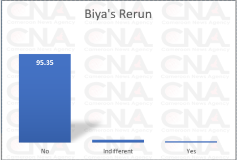Click top-left Cameroon News Agency caption text

click(x=41, y=22)
